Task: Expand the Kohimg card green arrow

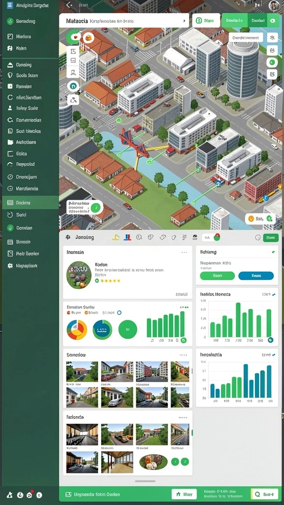Action: tap(273, 252)
